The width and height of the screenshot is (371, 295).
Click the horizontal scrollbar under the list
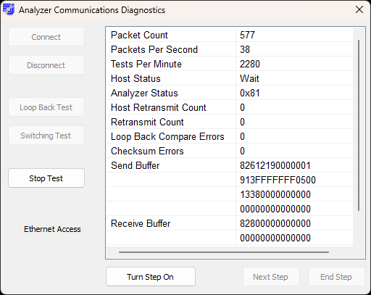224,252
